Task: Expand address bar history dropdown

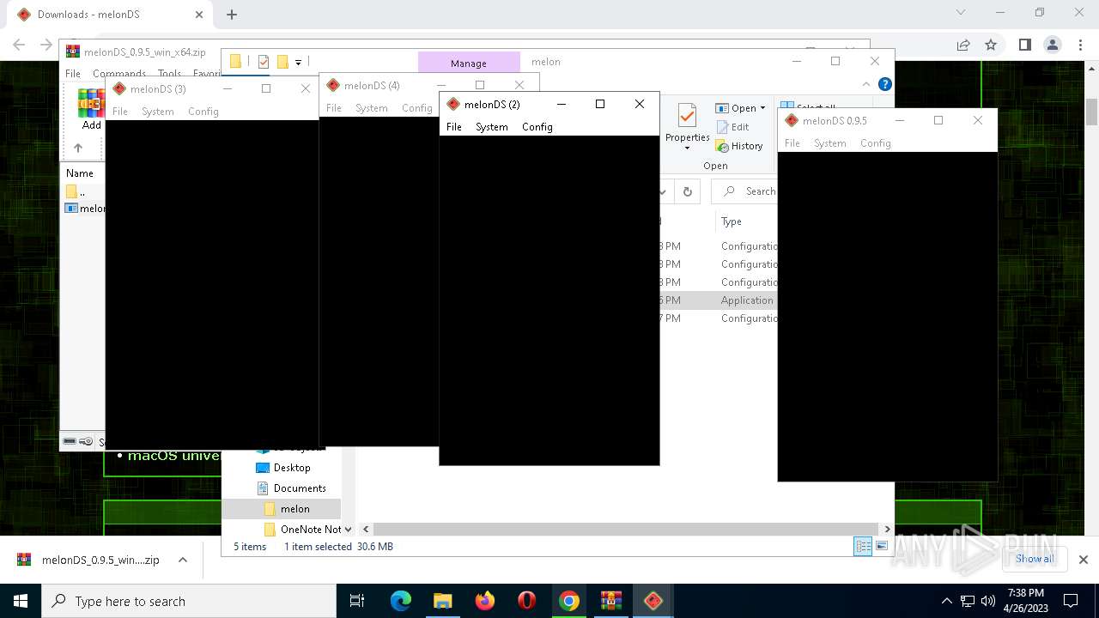Action: (x=664, y=191)
